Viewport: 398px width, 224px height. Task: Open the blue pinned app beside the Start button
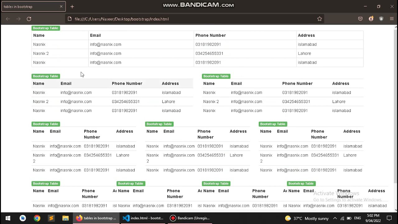point(23,218)
